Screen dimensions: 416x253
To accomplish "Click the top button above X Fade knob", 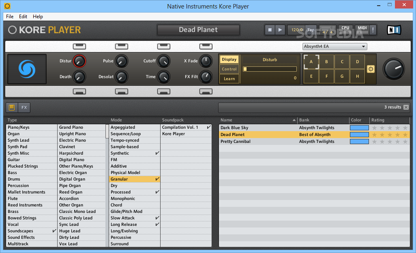I will click(x=206, y=47).
